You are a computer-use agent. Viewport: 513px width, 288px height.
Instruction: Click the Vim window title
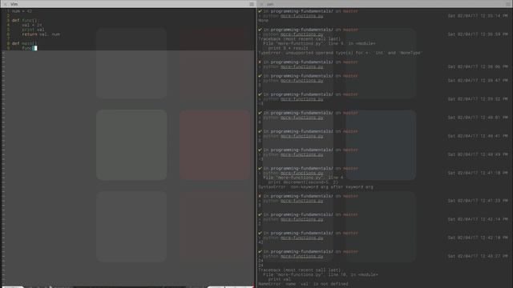point(14,4)
